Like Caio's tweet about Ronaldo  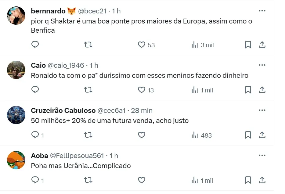click(142, 90)
